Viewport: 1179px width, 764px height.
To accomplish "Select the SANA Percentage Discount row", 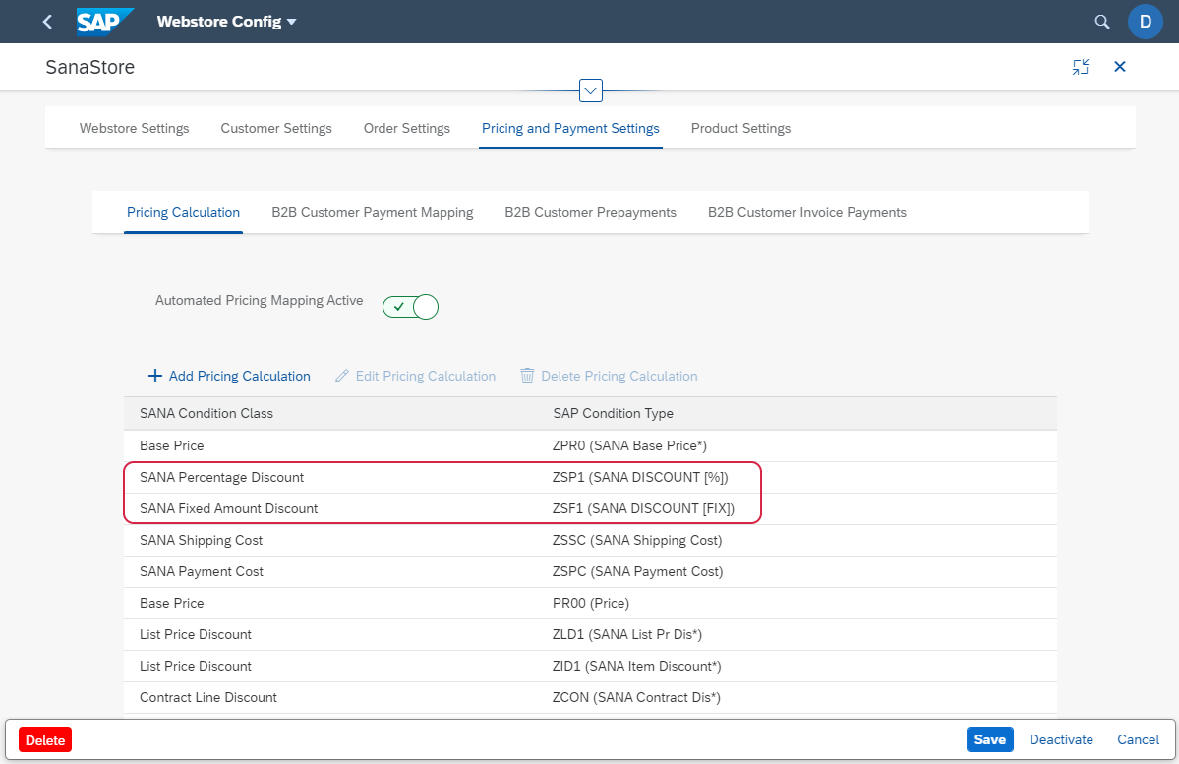I will click(x=590, y=478).
